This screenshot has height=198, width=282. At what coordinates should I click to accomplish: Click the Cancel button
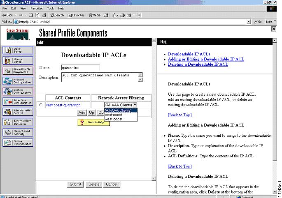[x=112, y=184]
